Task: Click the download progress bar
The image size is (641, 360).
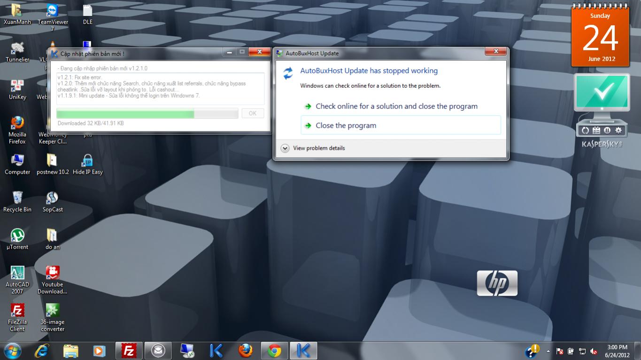Action: tap(147, 113)
